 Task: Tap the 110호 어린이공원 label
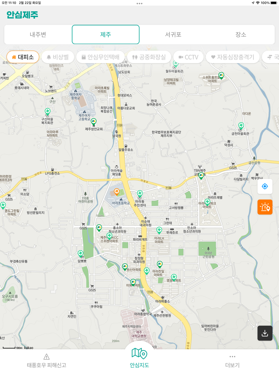[x=85, y=200]
